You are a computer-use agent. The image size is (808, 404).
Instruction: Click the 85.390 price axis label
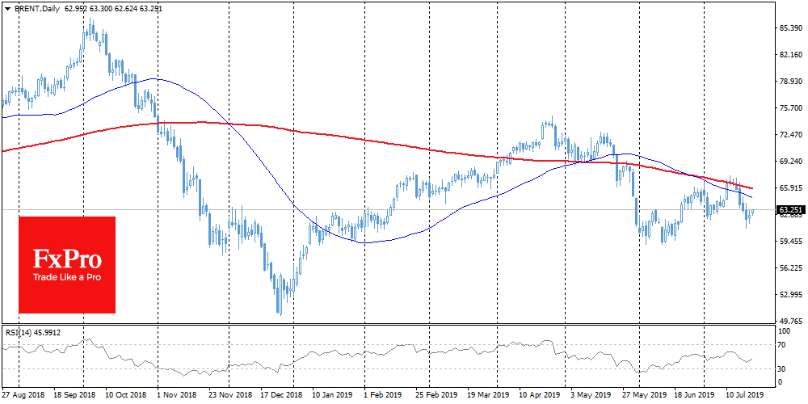789,28
